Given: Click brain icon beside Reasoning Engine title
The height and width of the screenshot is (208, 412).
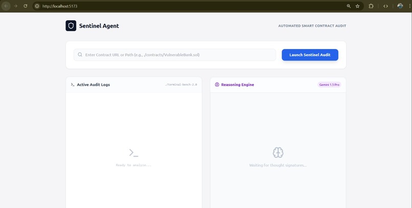Looking at the screenshot, I should (217, 85).
